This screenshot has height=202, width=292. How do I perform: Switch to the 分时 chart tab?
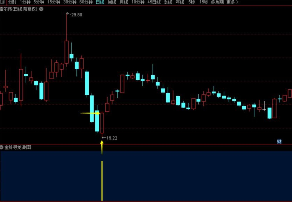click(x=12, y=2)
